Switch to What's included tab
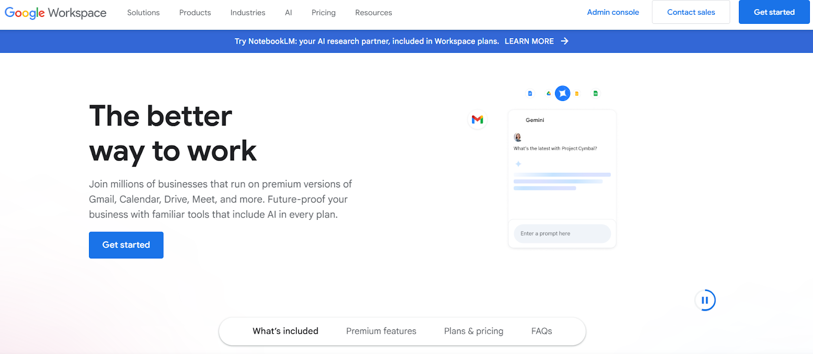 286,331
